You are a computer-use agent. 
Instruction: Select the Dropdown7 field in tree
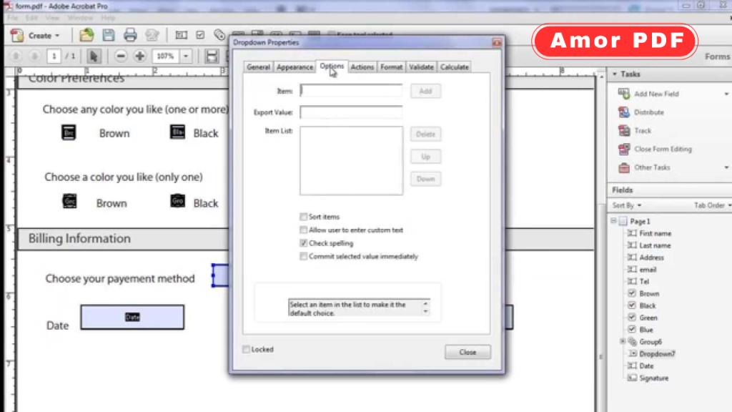(657, 353)
